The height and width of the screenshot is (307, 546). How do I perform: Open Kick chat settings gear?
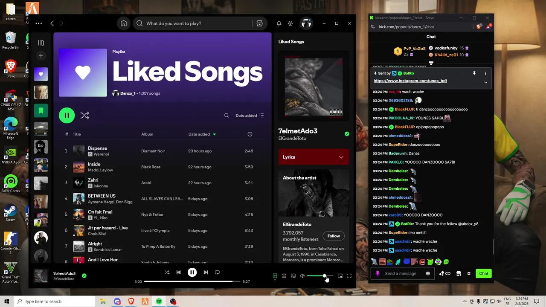[469, 273]
